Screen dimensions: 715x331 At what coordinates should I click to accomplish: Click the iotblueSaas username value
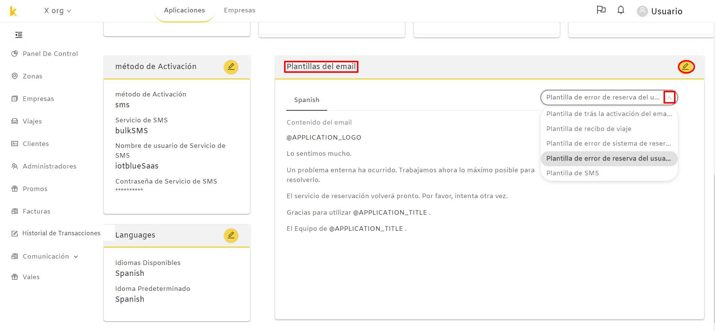[137, 166]
